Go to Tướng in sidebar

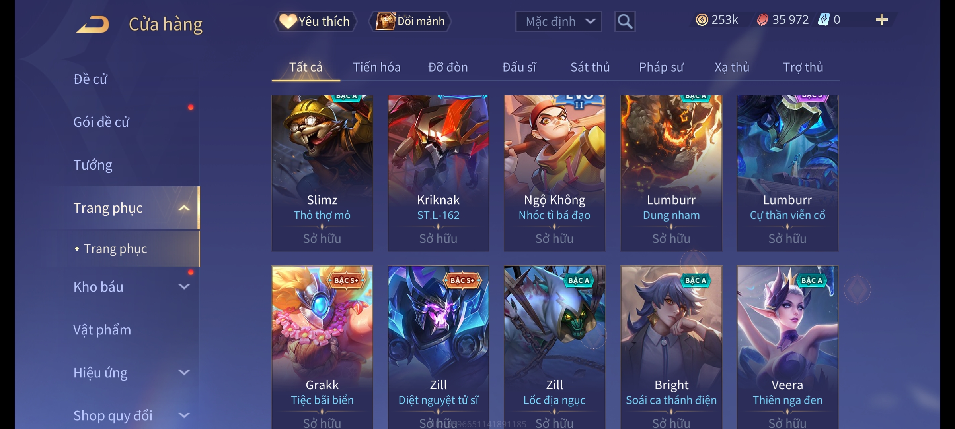(93, 165)
